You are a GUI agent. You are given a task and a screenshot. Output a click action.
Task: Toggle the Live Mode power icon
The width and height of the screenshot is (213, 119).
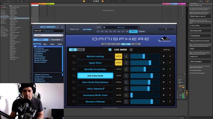(x=110, y=50)
